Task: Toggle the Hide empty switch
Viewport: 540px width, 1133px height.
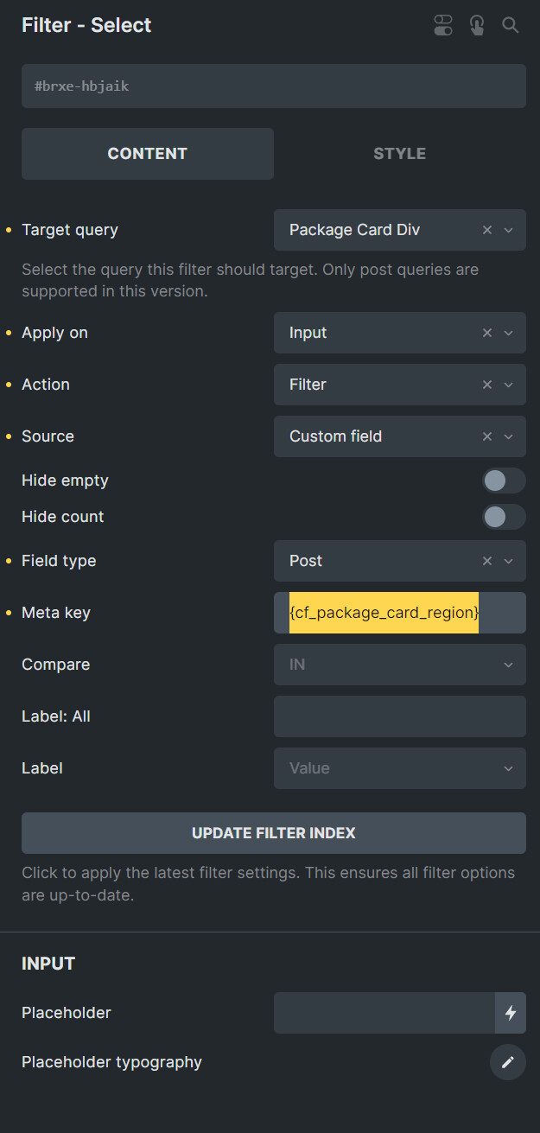Action: (504, 481)
